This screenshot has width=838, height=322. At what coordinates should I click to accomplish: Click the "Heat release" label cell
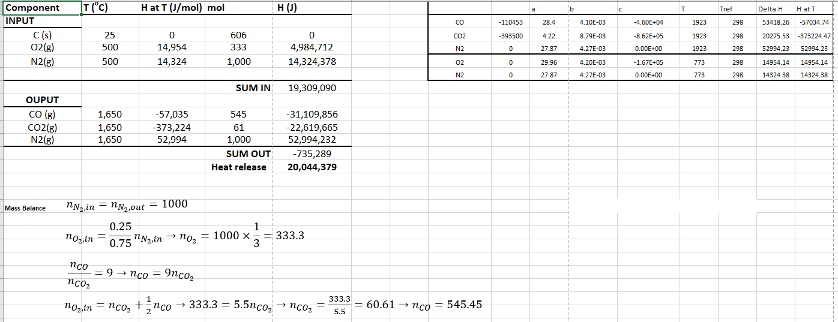[x=239, y=167]
